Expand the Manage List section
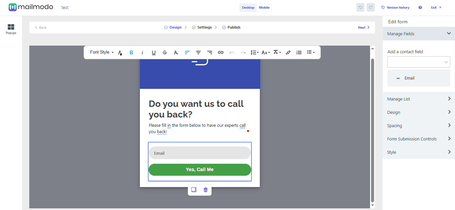 coord(419,99)
